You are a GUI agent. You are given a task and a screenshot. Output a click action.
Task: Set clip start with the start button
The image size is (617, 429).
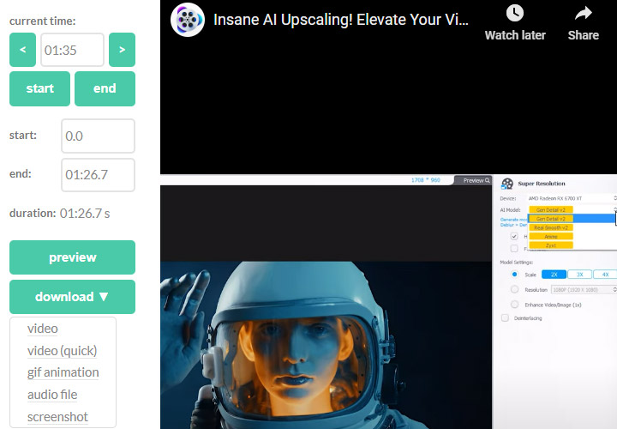pos(39,88)
